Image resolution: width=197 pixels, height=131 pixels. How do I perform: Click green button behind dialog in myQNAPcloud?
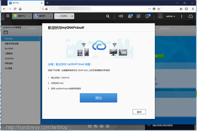click(159, 56)
